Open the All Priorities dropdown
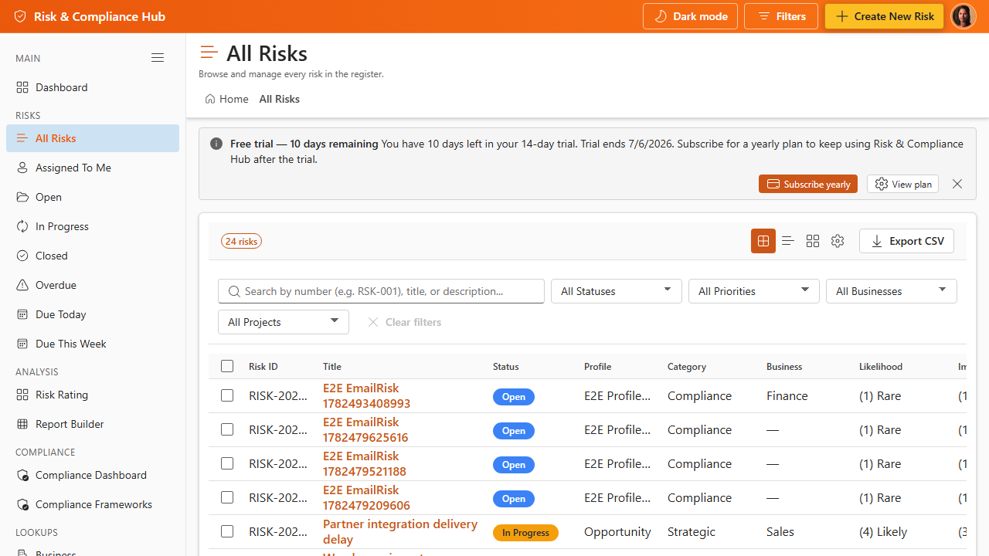Screen dimensions: 989x556 click(754, 291)
